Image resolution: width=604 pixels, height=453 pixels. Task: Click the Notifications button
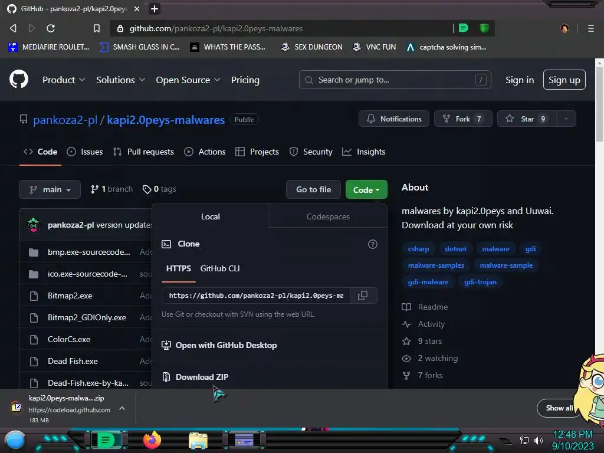point(393,119)
